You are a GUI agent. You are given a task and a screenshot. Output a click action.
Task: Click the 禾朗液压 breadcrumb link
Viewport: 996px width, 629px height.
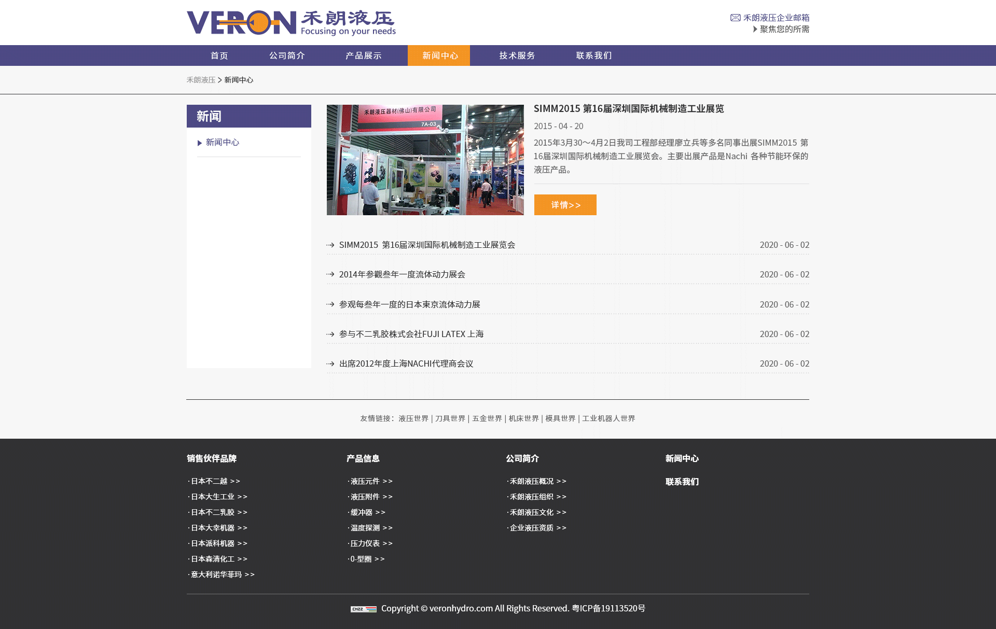201,80
